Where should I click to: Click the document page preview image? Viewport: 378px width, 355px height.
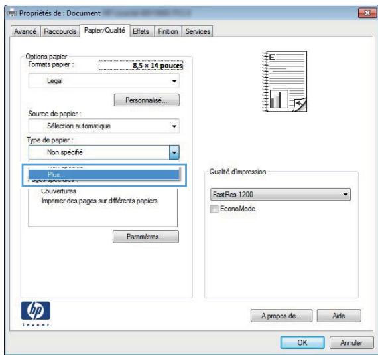coord(284,82)
